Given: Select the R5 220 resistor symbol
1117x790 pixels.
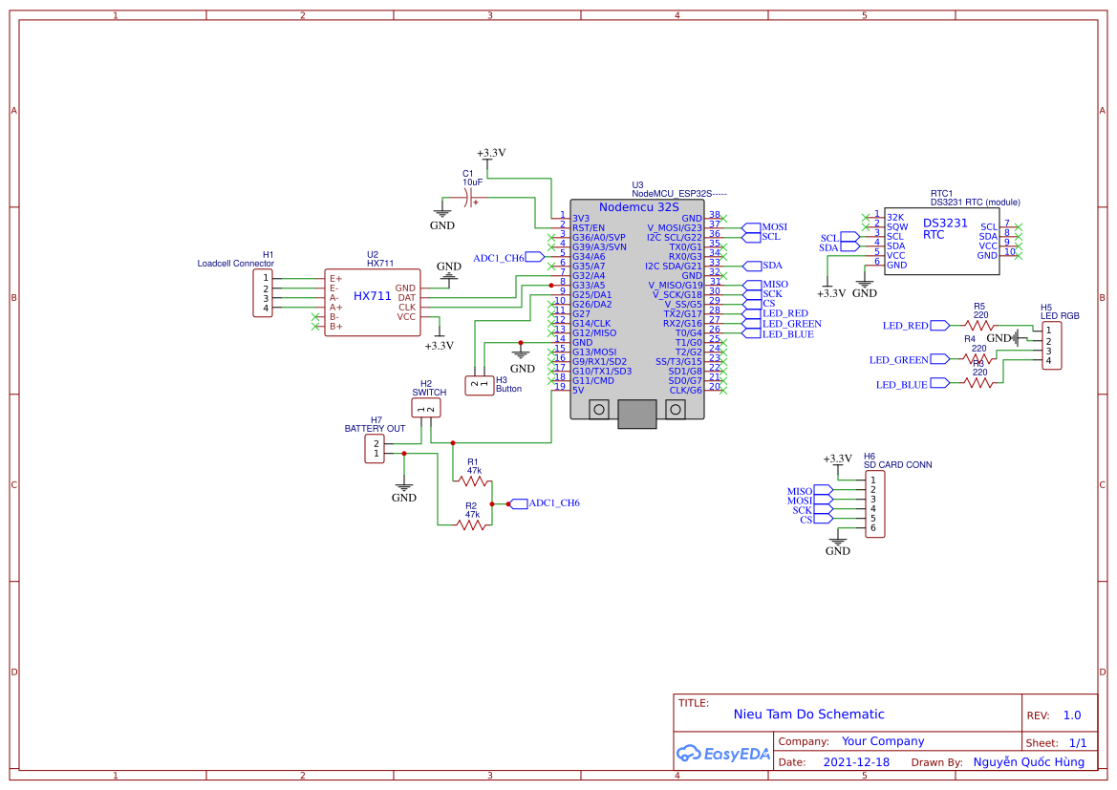Looking at the screenshot, I should pos(979,326).
